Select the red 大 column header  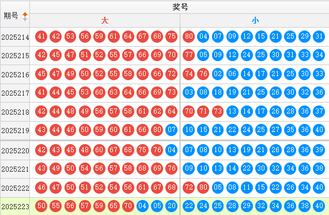(x=105, y=21)
